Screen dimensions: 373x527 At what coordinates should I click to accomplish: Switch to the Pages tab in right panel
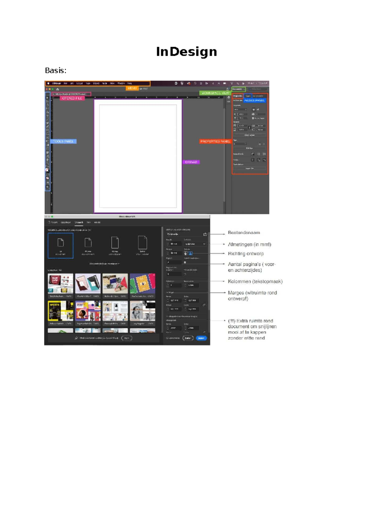click(248, 96)
